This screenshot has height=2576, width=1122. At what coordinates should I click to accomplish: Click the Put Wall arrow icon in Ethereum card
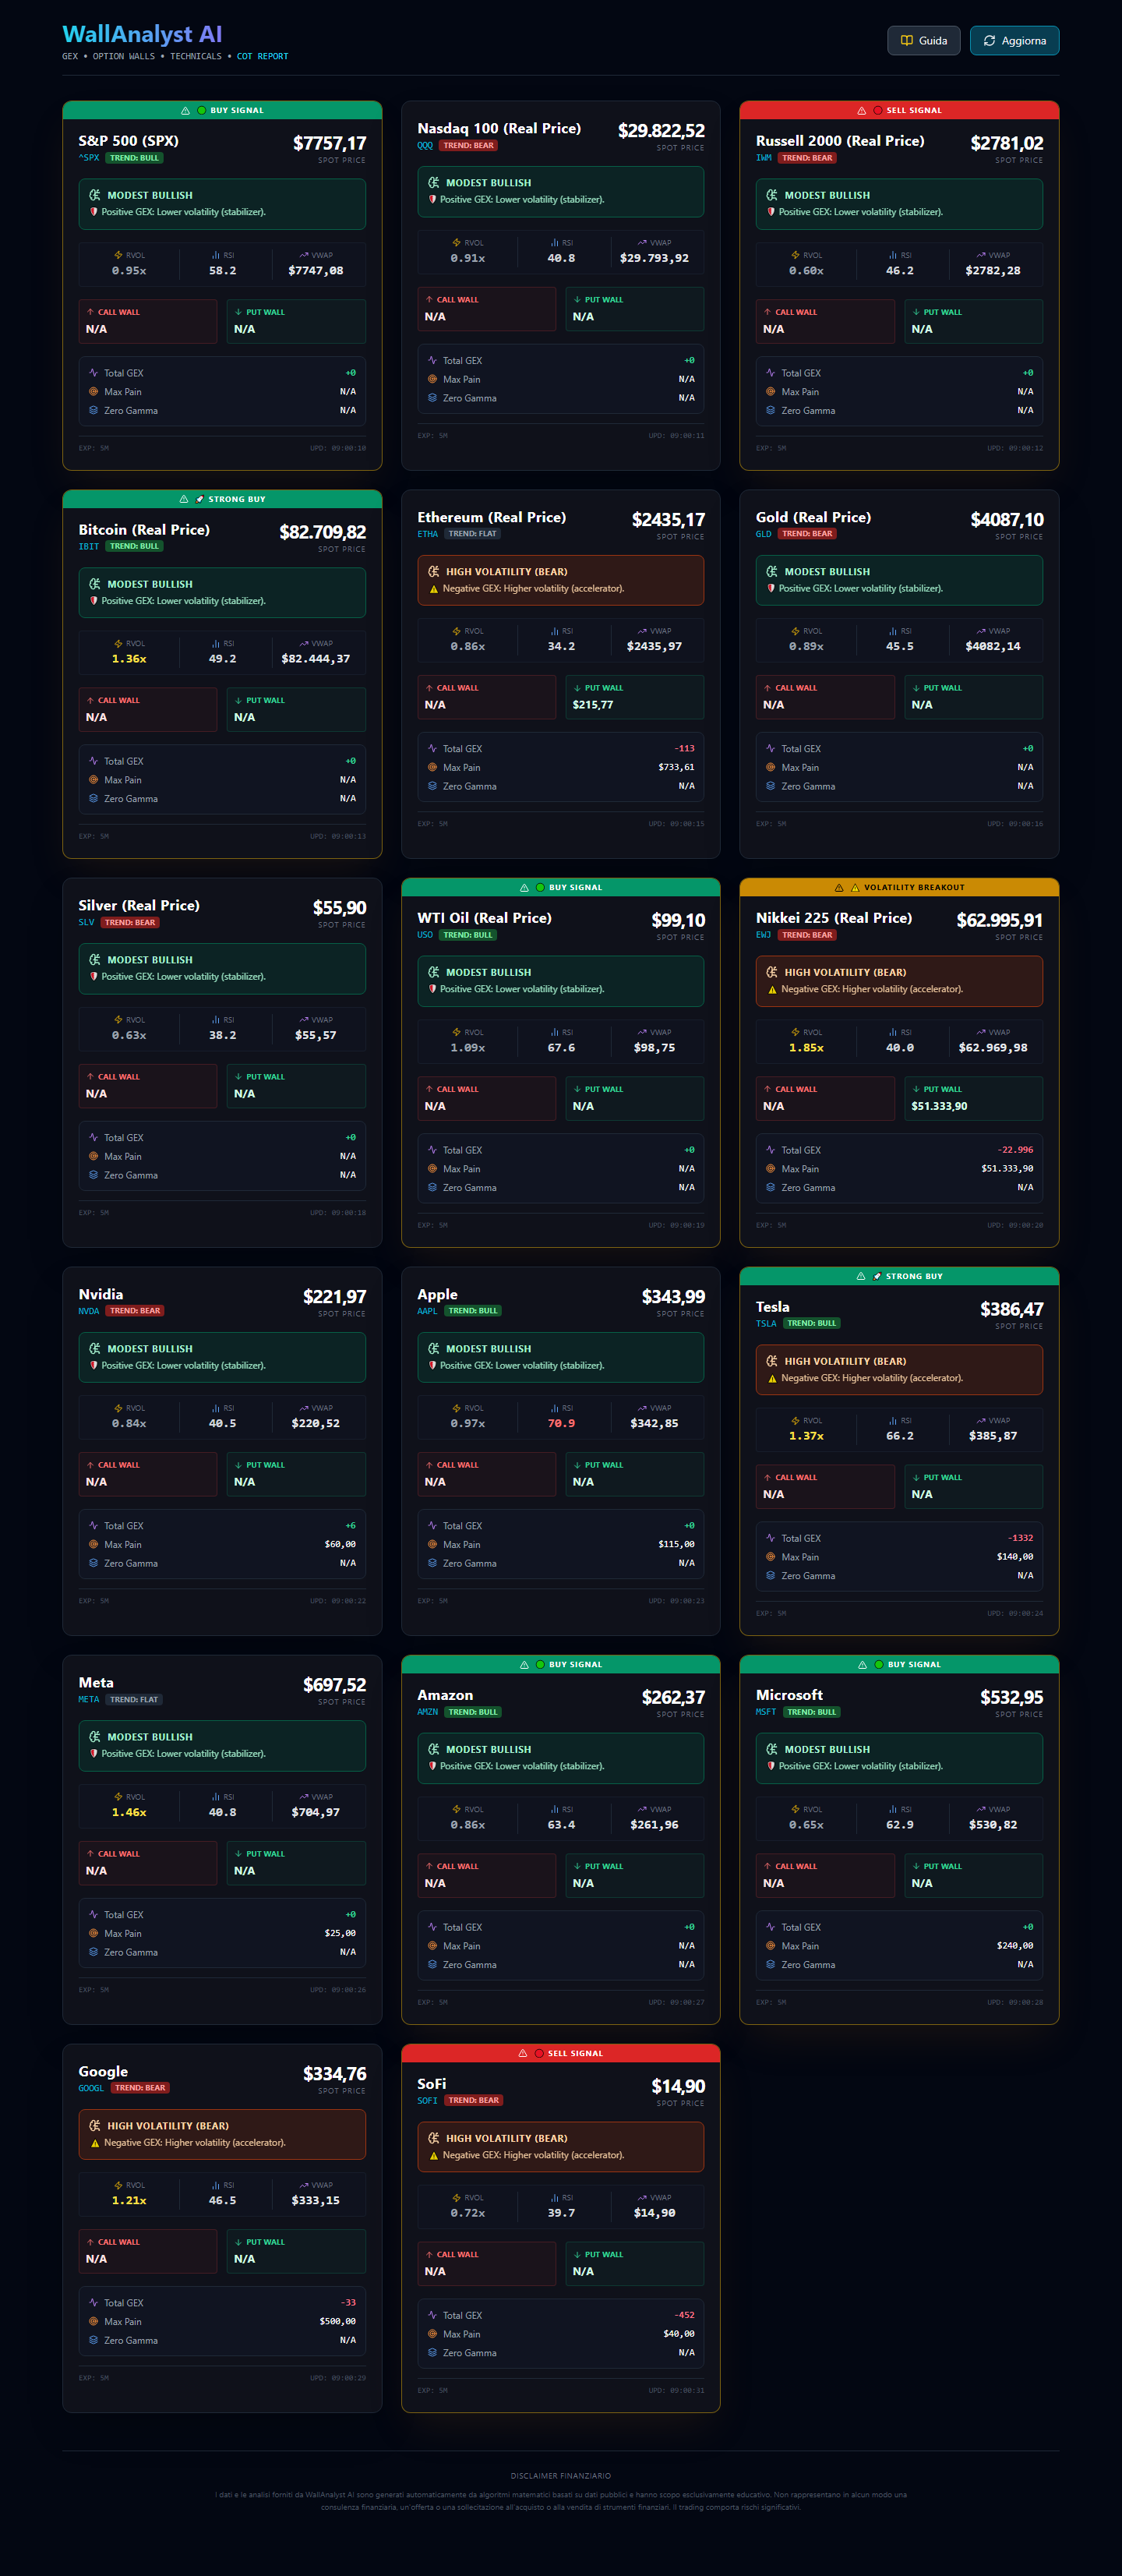(577, 688)
